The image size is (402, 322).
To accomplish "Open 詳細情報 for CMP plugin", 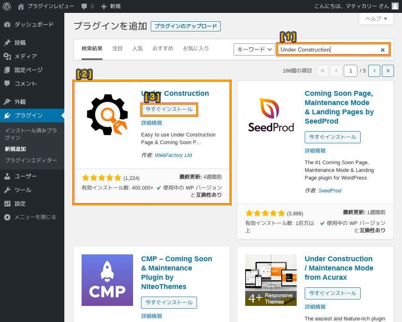I will point(152,316).
